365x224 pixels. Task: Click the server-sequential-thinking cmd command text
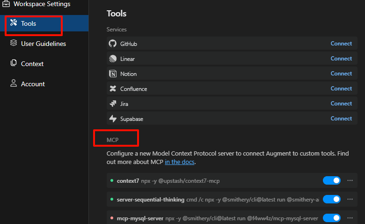tap(253, 200)
